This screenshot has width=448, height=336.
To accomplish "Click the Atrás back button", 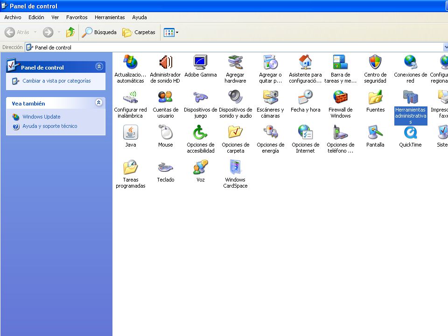I will pos(17,32).
